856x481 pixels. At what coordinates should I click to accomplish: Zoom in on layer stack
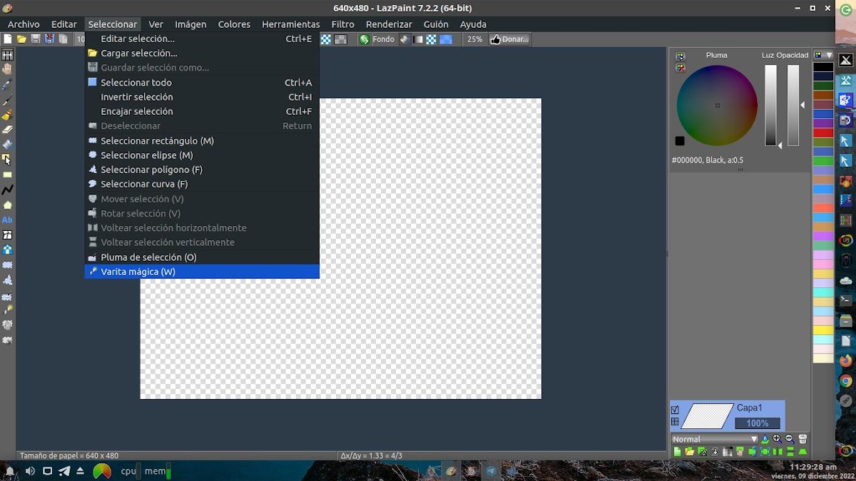[x=778, y=439]
